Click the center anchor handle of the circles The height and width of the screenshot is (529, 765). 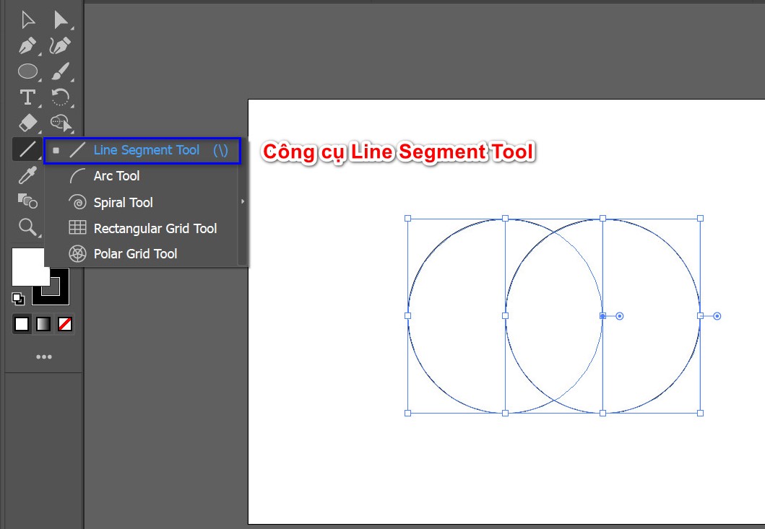602,315
